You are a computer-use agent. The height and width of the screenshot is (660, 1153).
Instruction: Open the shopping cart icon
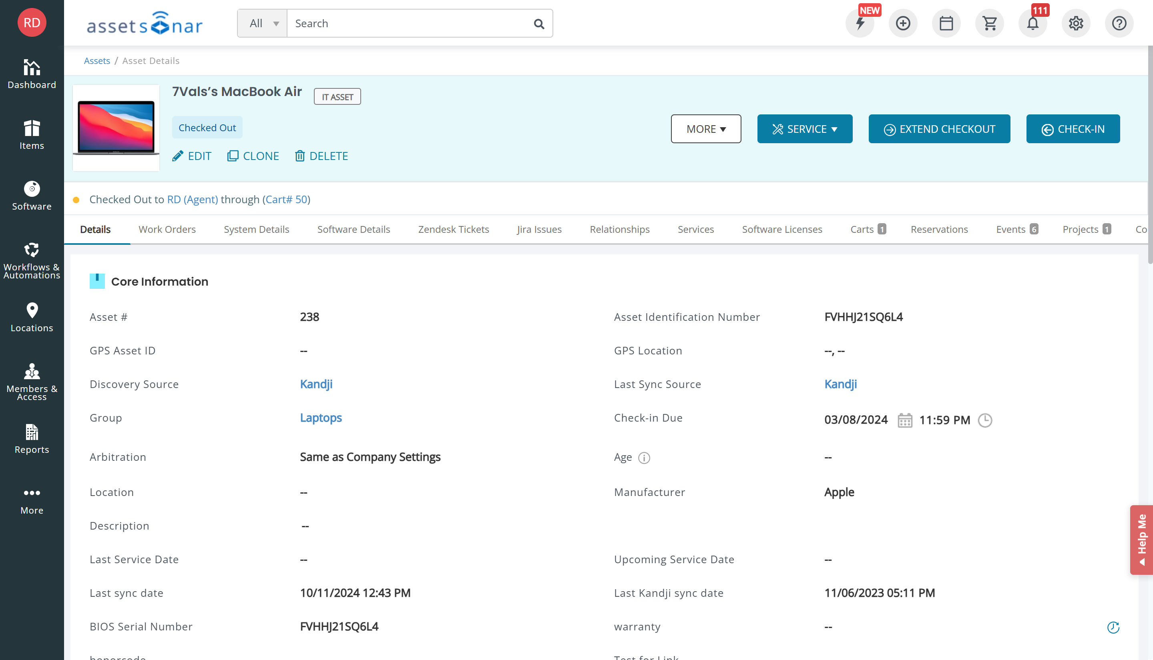989,23
